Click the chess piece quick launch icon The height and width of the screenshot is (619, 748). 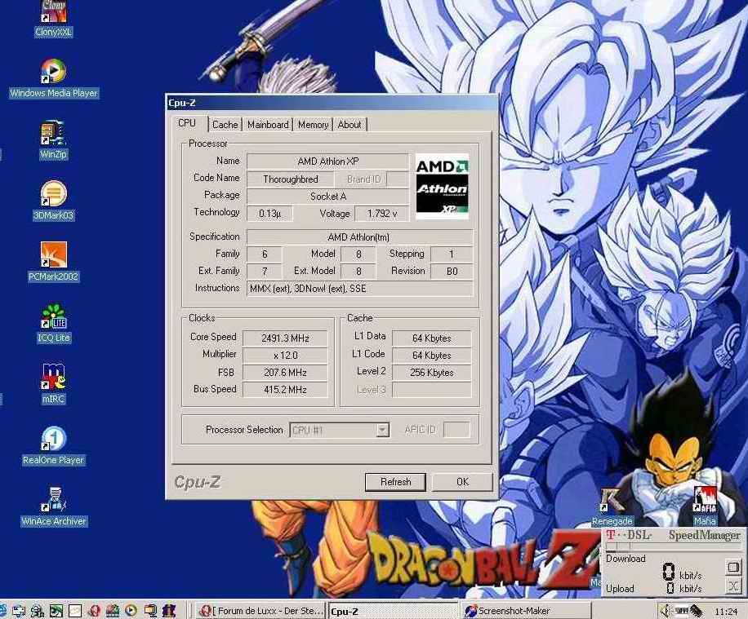169,610
